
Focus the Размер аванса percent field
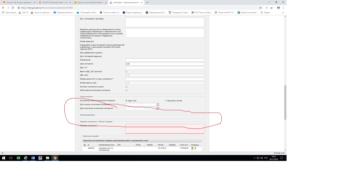(165, 79)
